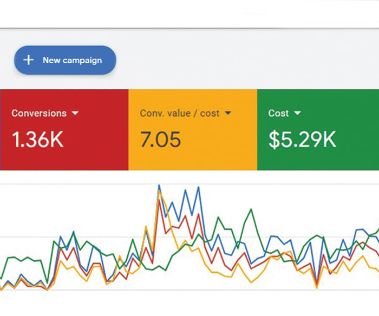The image size is (379, 316).
Task: Open the Cost metric dropdown arrow
Action: pos(297,113)
